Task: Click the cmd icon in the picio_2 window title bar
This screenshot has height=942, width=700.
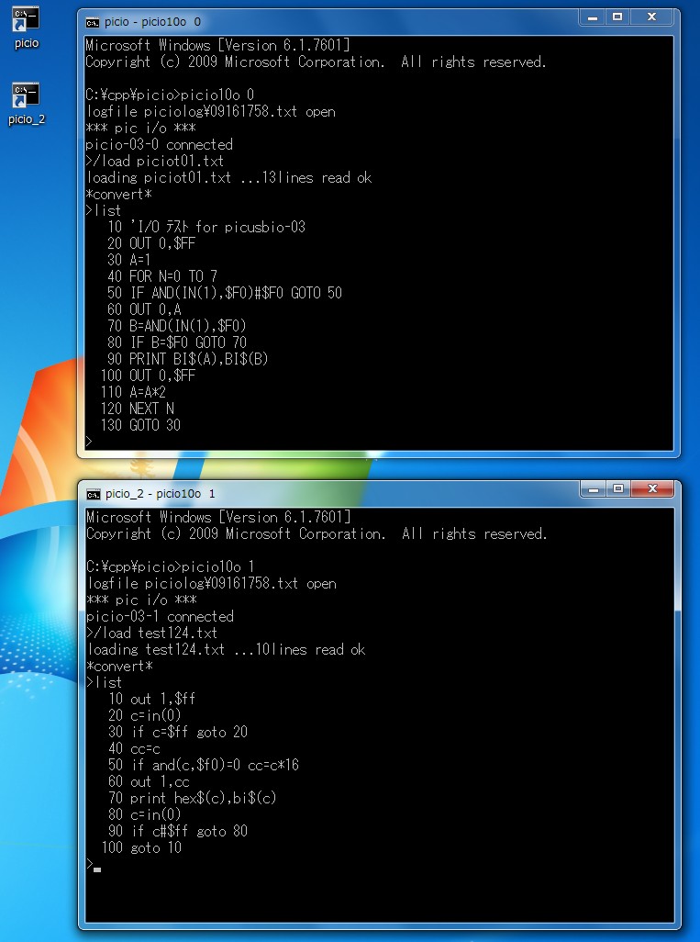Action: click(x=94, y=494)
